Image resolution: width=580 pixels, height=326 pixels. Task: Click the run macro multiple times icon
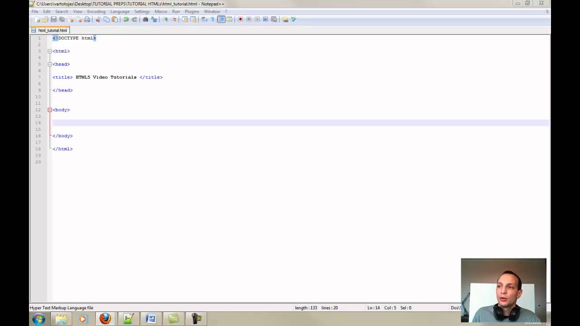(266, 19)
